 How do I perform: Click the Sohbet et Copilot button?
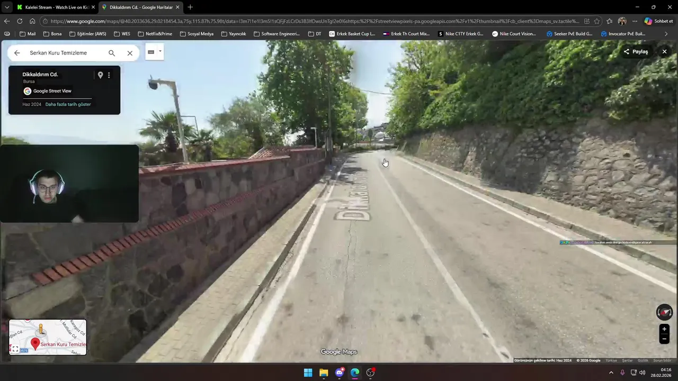coord(658,21)
